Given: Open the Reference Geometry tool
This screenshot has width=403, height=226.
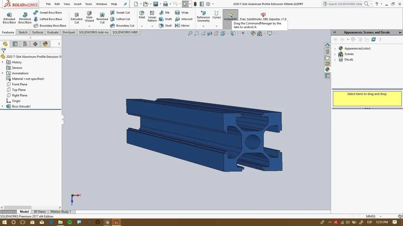Looking at the screenshot, I should pyautogui.click(x=203, y=16).
